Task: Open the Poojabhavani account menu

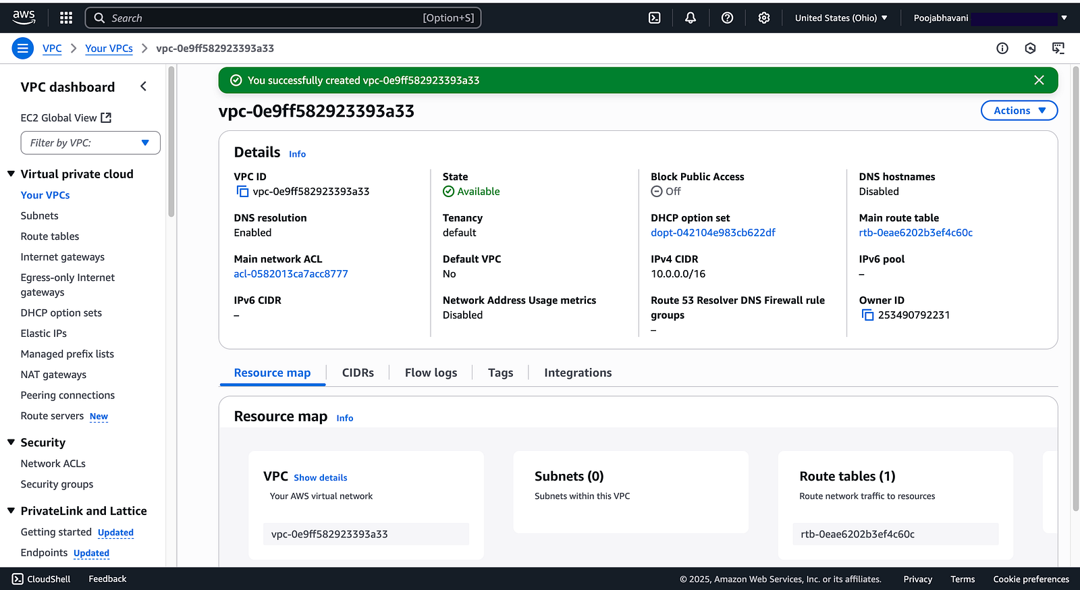Action: click(x=990, y=18)
